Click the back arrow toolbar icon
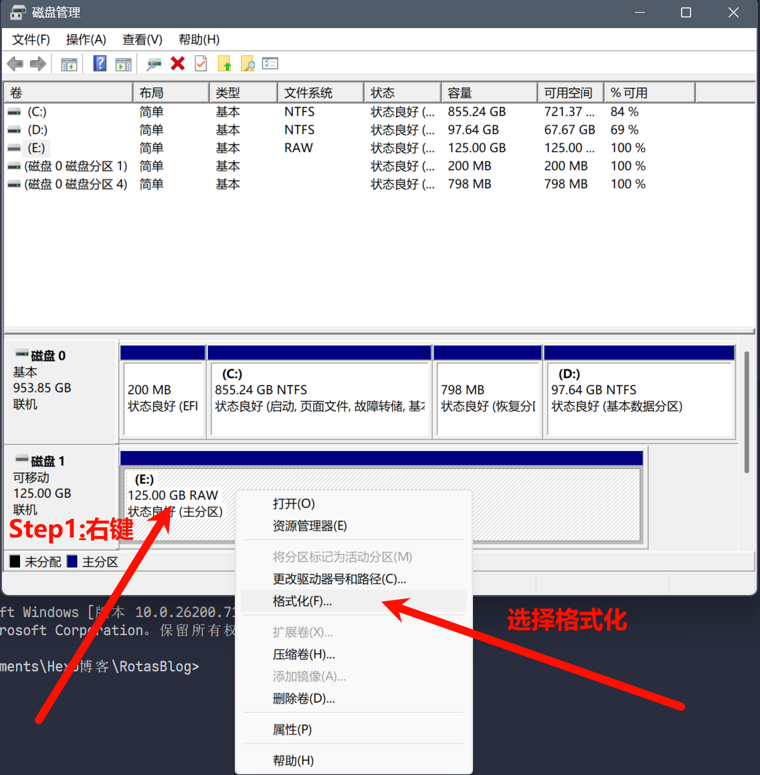This screenshot has height=775, width=760. pyautogui.click(x=15, y=64)
